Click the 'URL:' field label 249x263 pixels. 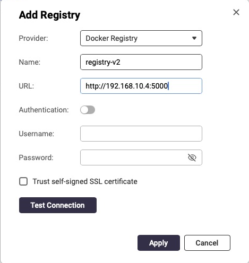[27, 86]
